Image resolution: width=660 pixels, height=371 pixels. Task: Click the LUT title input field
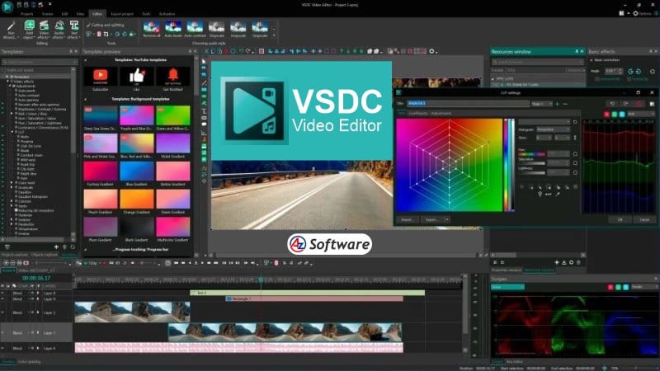468,103
